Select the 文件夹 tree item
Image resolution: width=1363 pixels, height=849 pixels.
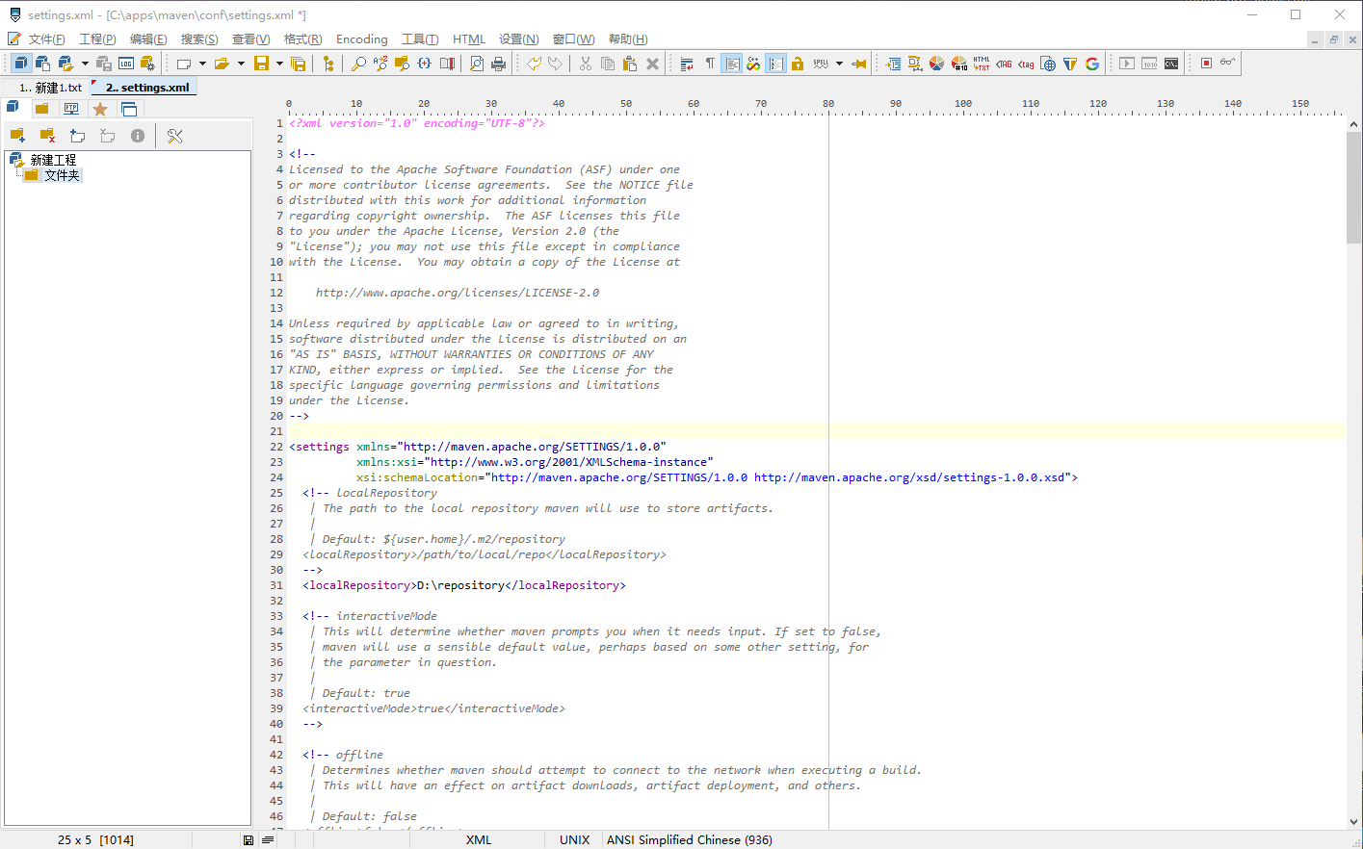[x=62, y=175]
